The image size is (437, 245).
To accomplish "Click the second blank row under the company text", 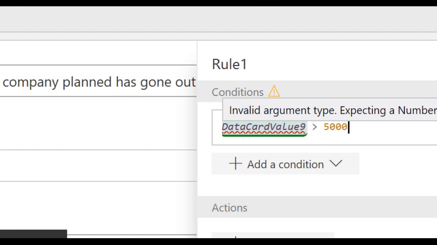I will pyautogui.click(x=98, y=165).
